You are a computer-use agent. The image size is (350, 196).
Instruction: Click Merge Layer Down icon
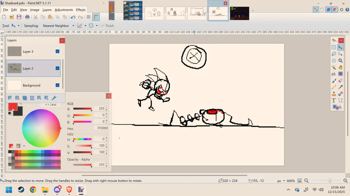(x=32, y=98)
